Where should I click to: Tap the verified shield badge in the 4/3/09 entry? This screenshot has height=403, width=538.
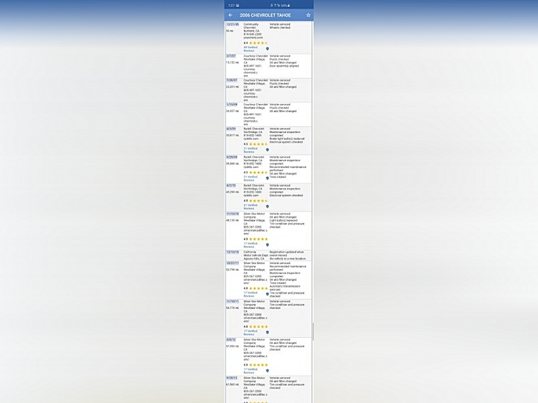(x=267, y=149)
